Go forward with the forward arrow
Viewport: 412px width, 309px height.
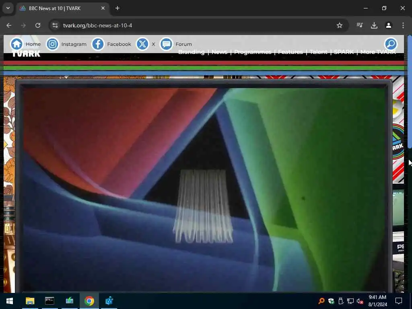[23, 25]
